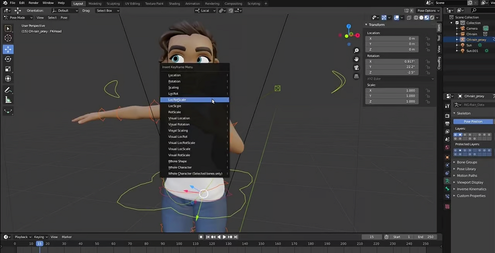
Task: Choose Visual LocRot keyframe option
Action: tap(195, 137)
